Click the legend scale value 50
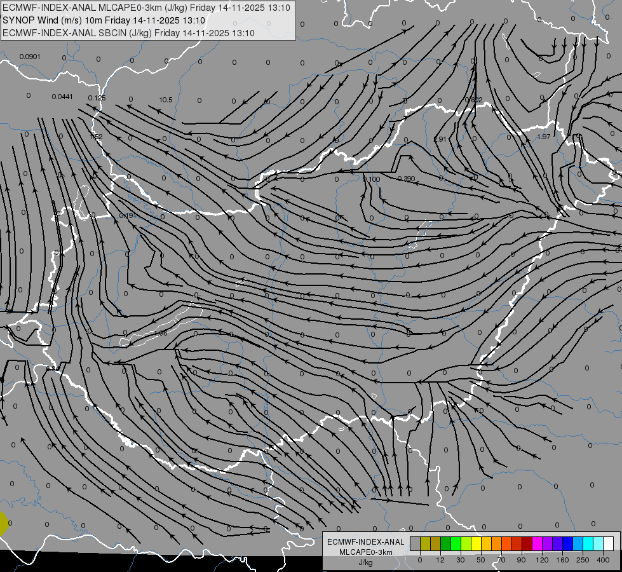 481,560
